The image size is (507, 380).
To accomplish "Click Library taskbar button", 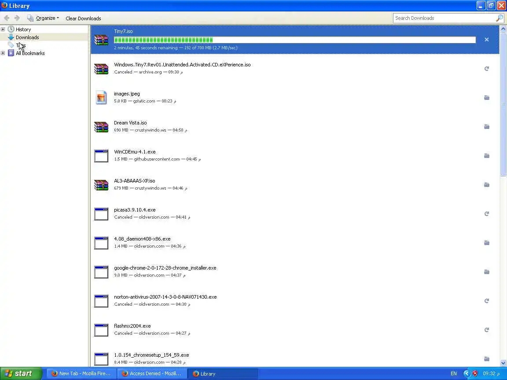I will 223,373.
